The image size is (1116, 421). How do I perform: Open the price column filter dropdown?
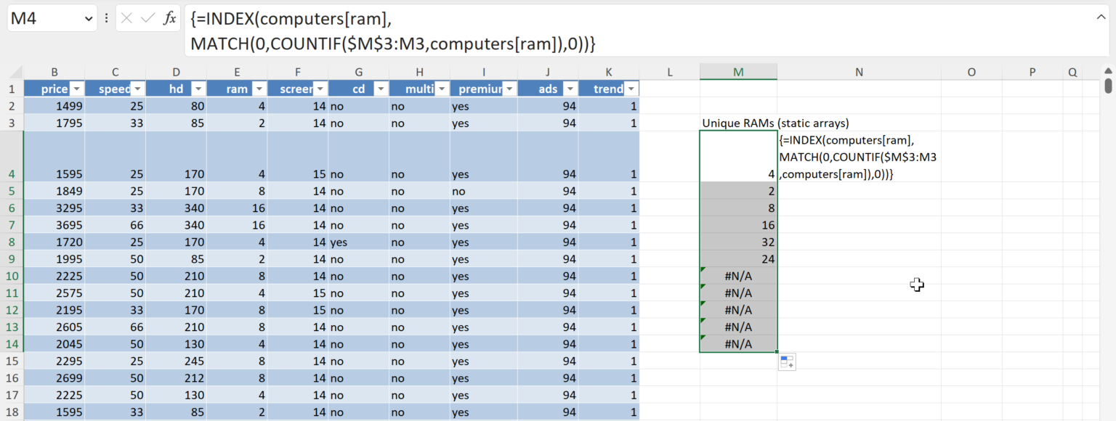point(76,89)
